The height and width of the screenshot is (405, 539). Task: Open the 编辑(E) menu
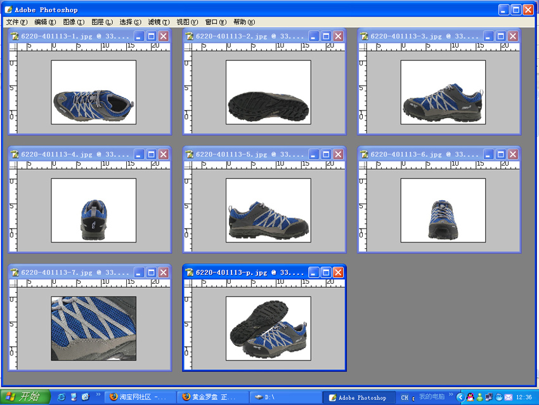pyautogui.click(x=45, y=22)
